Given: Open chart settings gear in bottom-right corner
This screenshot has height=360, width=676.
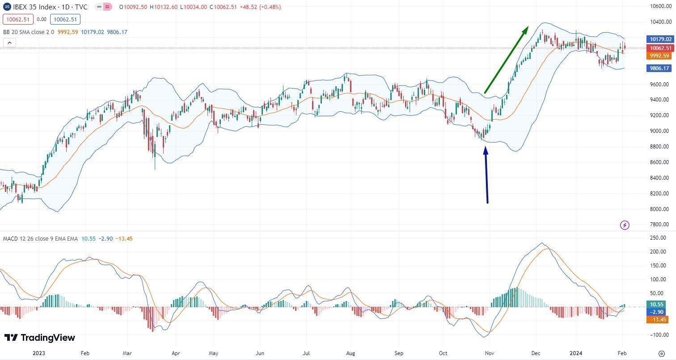Looking at the screenshot, I should [x=661, y=353].
